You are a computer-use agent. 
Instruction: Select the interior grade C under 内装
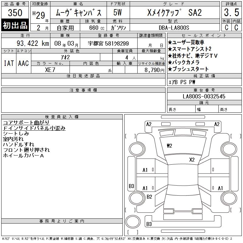[236, 28]
